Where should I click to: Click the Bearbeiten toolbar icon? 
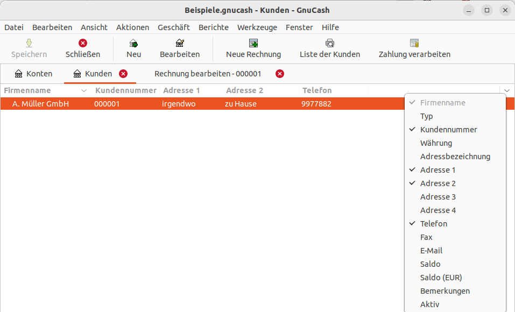pos(180,44)
